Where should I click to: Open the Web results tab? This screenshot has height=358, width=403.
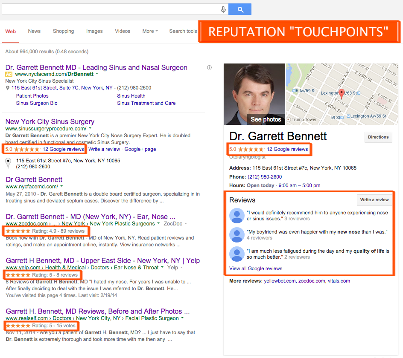[11, 31]
